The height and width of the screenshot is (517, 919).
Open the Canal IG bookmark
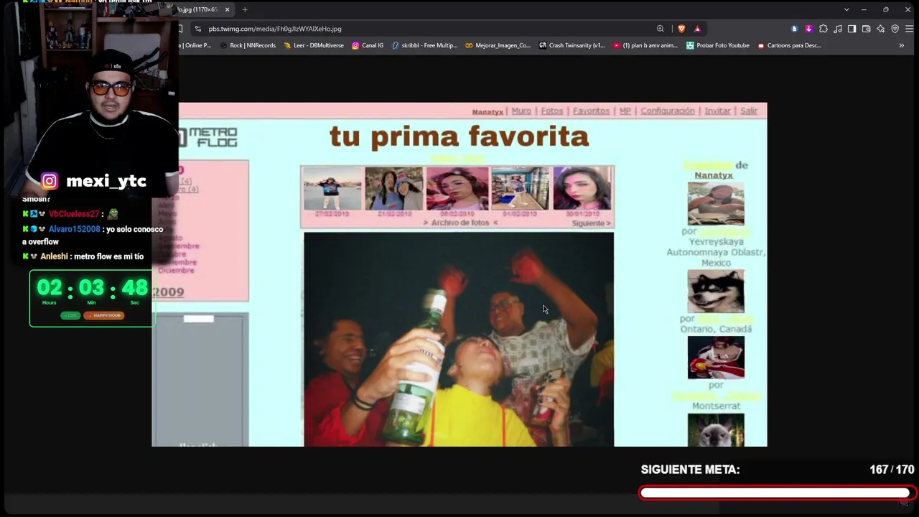(368, 45)
